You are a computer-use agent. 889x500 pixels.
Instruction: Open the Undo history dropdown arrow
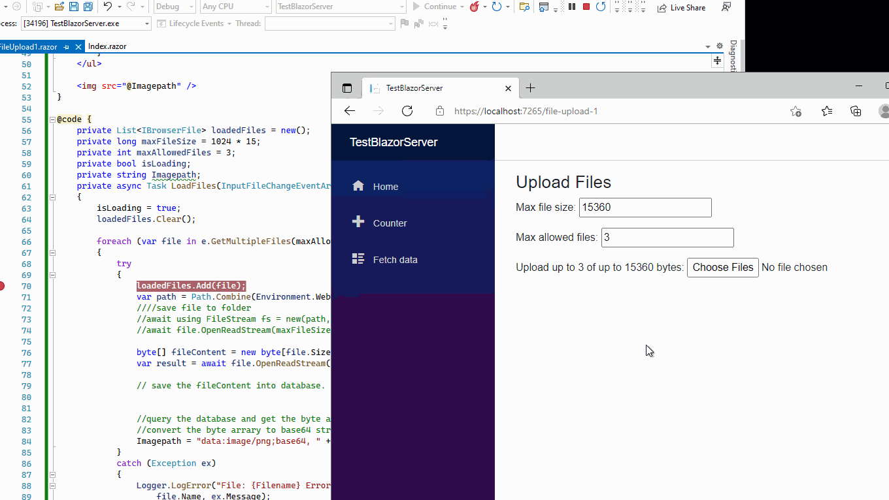118,7
